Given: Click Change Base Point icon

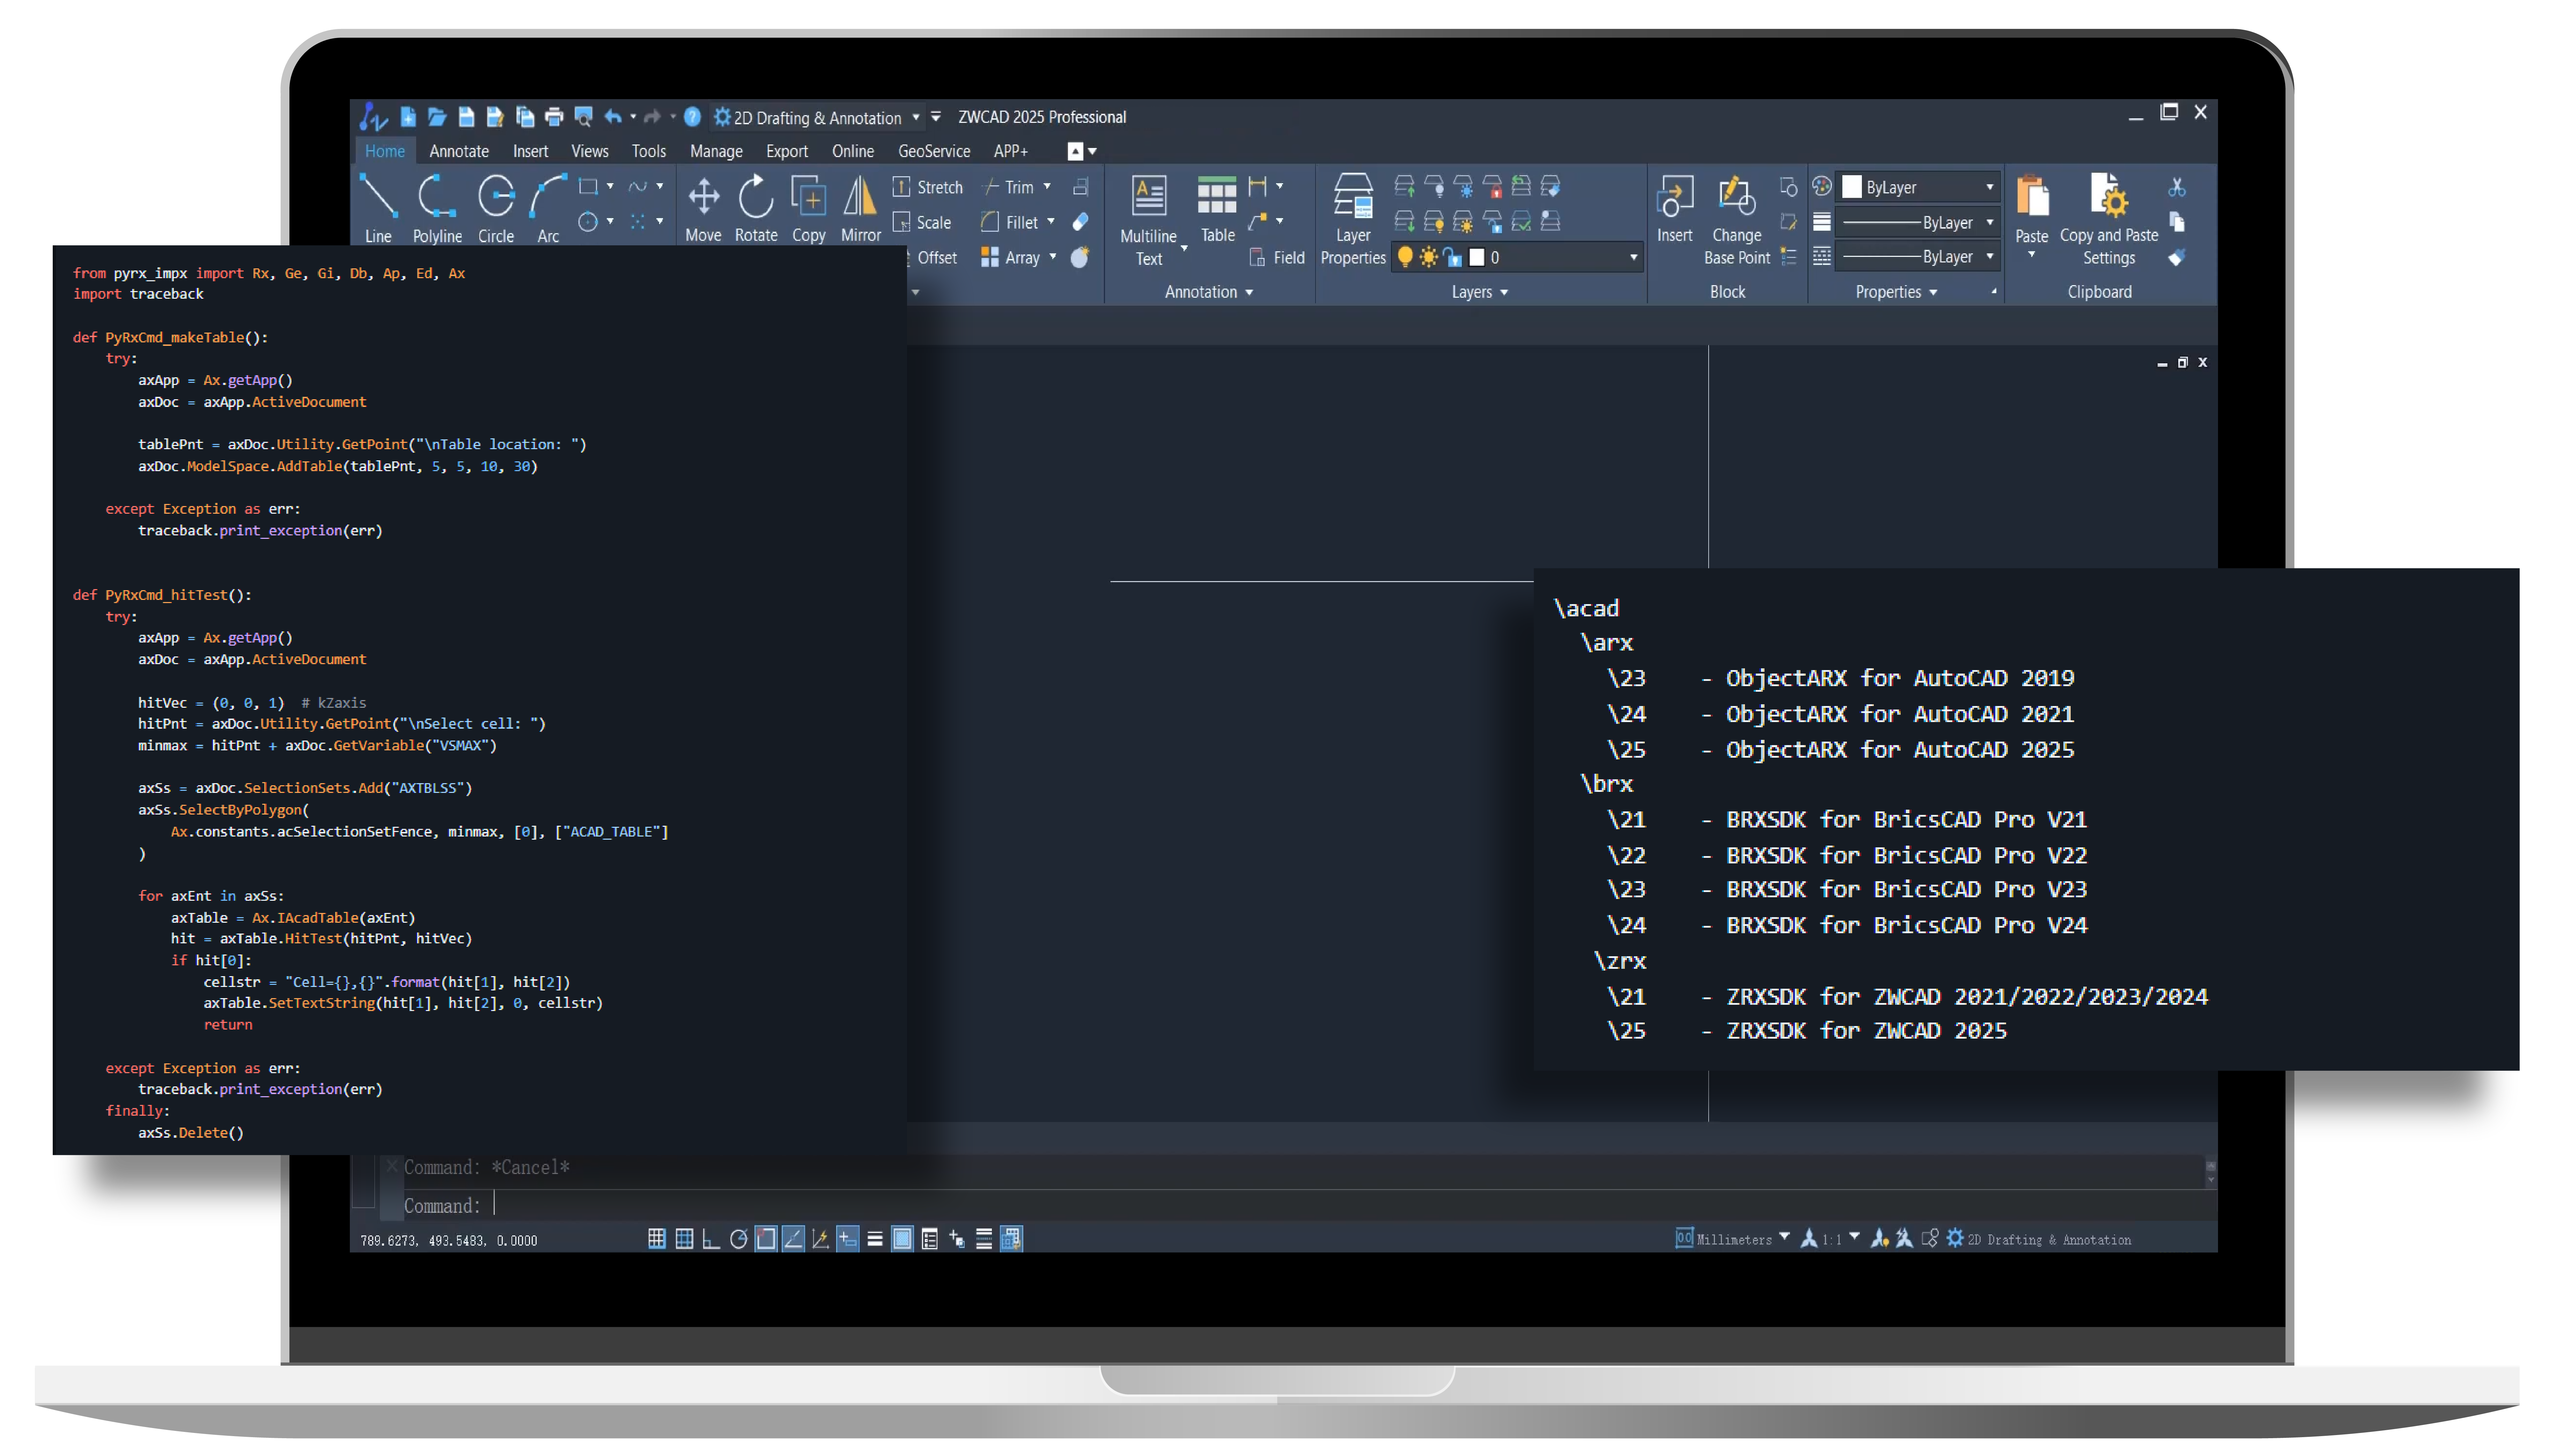Looking at the screenshot, I should click(1737, 220).
